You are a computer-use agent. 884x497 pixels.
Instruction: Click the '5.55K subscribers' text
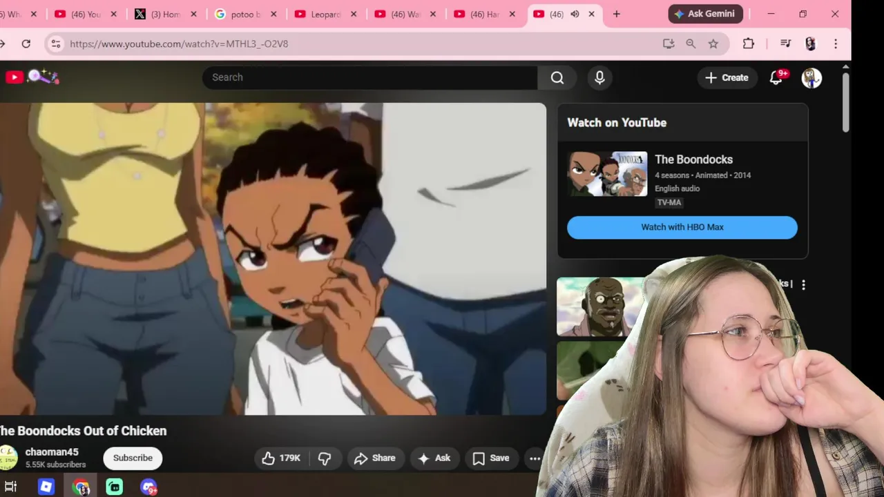tap(56, 465)
